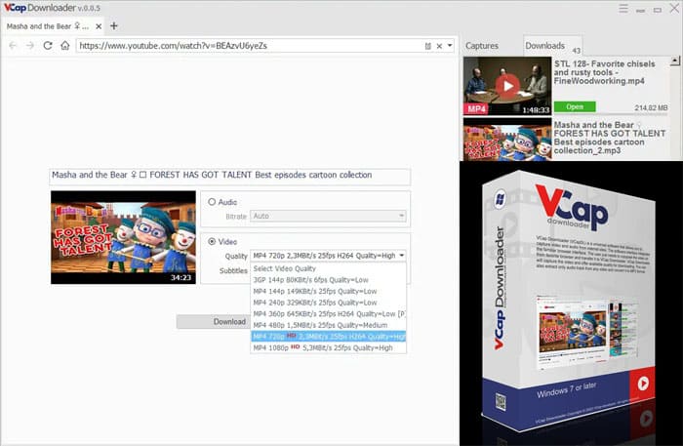Collapse the Quality dropdown arrow

coord(402,256)
